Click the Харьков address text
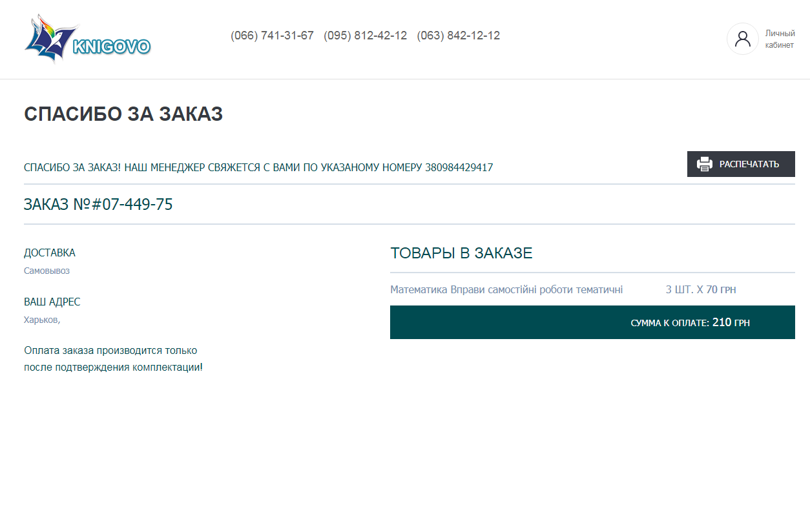This screenshot has width=810, height=507. coord(42,320)
